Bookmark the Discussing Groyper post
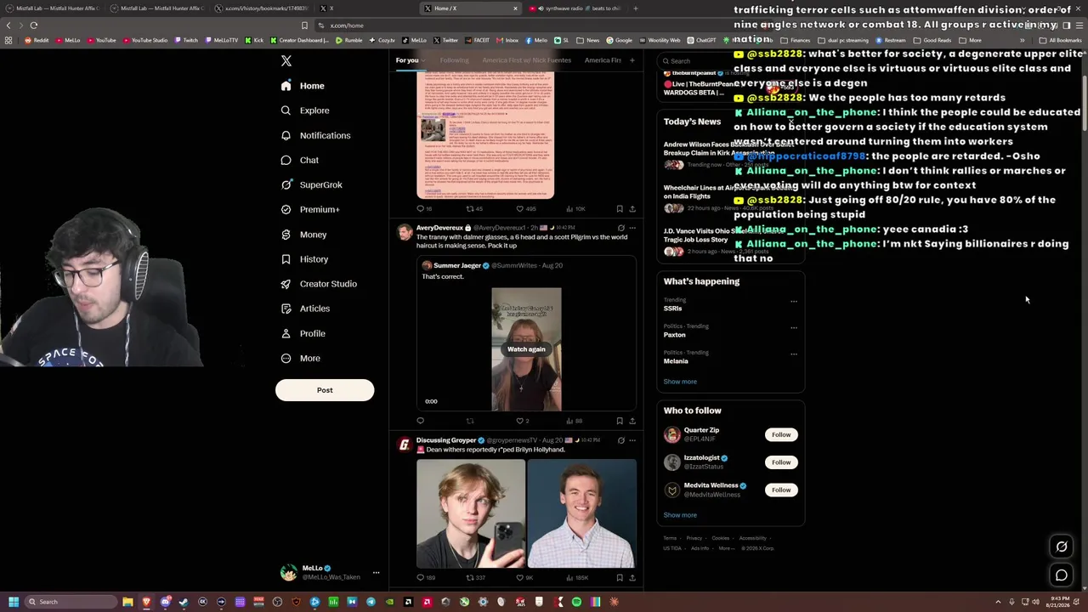 coord(620,578)
